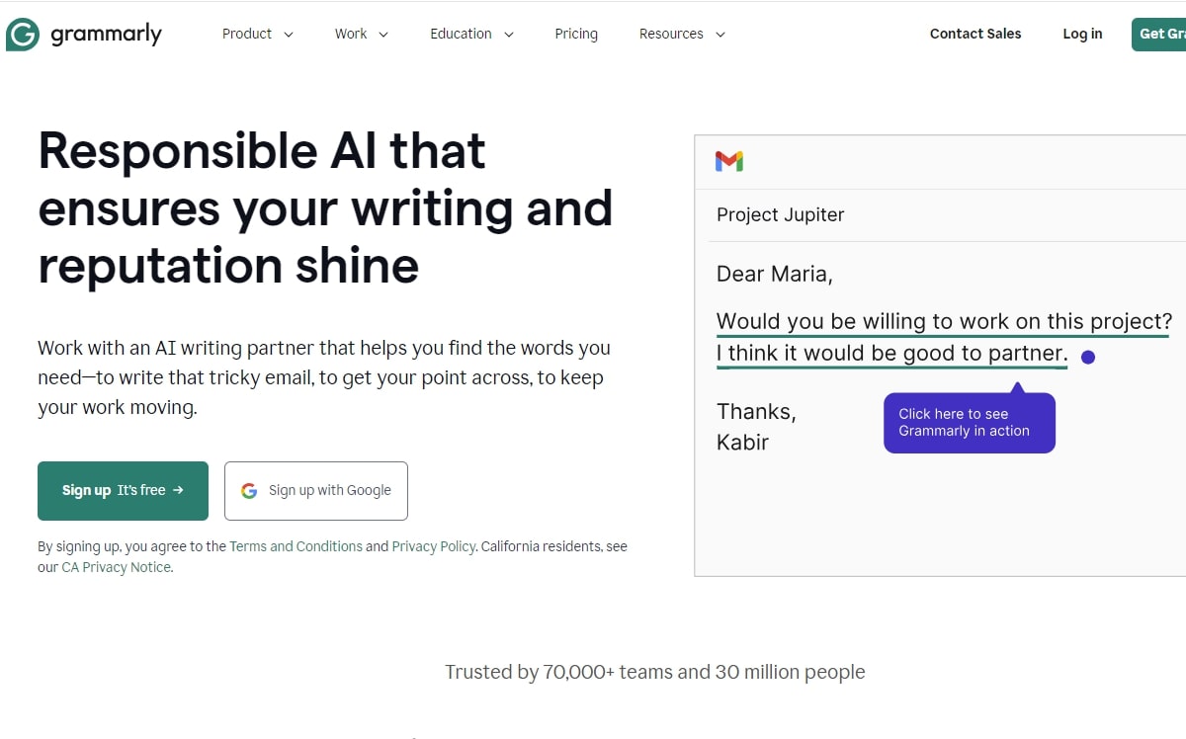
Task: Expand the Product dropdown chevron
Action: coord(289,35)
